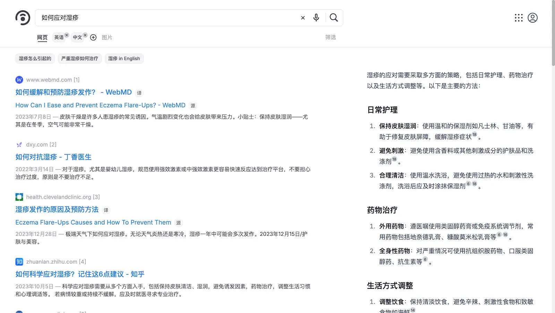Focus the search box containing 如何应对湿疹
The image size is (555, 313).
coord(166,18)
